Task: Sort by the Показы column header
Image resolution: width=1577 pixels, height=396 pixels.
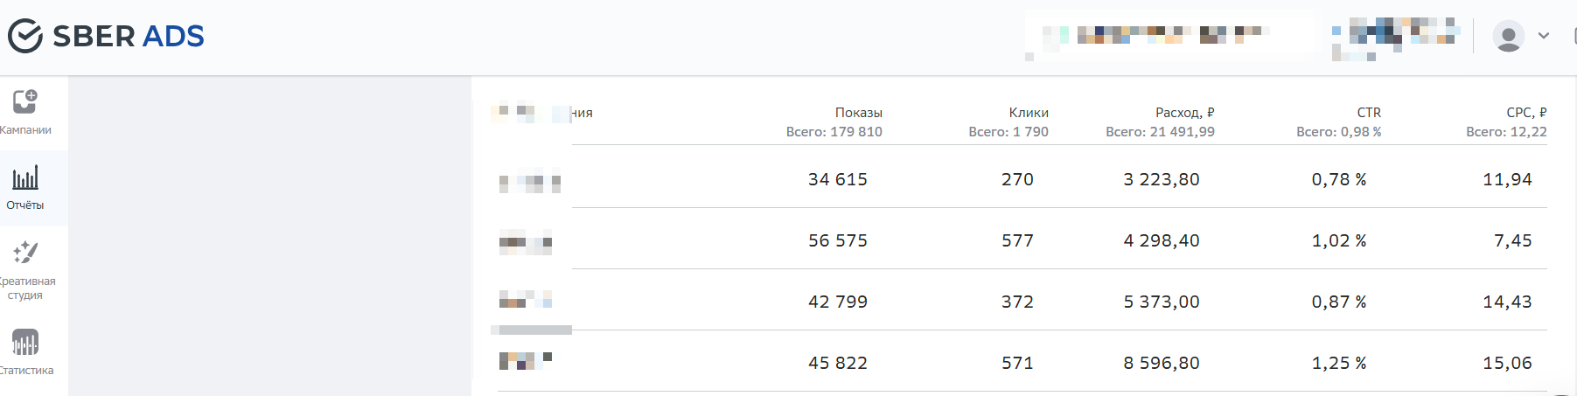Action: pos(858,113)
